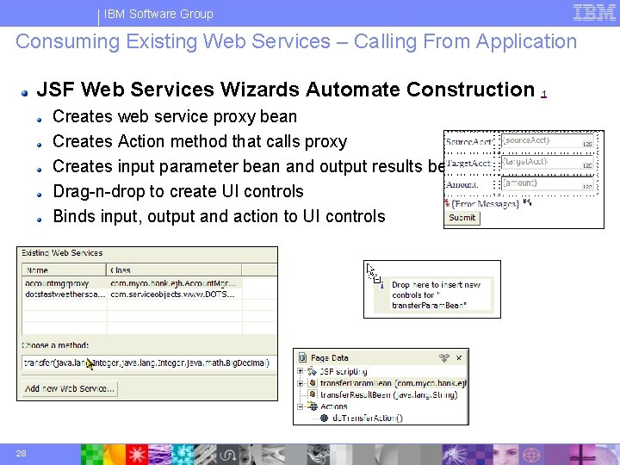Click the sourceAcct input field
This screenshot has width=620, height=465.
(x=548, y=140)
